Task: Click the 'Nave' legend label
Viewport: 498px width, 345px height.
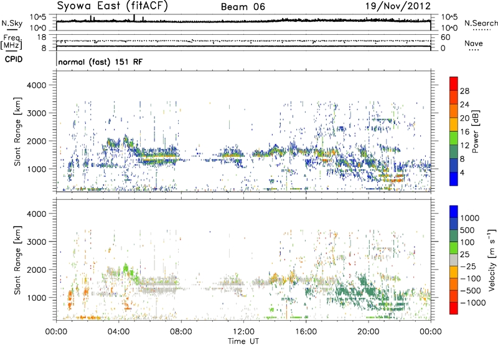Action: pyautogui.click(x=474, y=43)
